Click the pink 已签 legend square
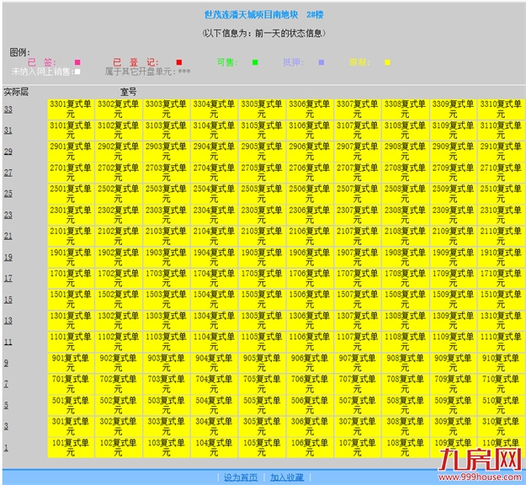526x485 pixels. pos(77,62)
